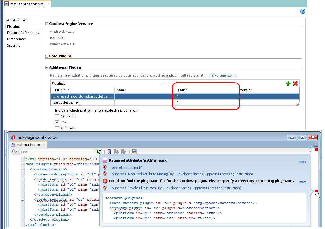Uncheck the iOS platform checkbox

(57, 122)
